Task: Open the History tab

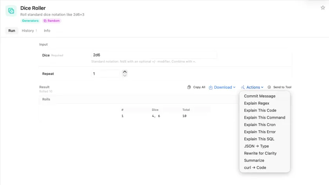Action: pos(29,31)
